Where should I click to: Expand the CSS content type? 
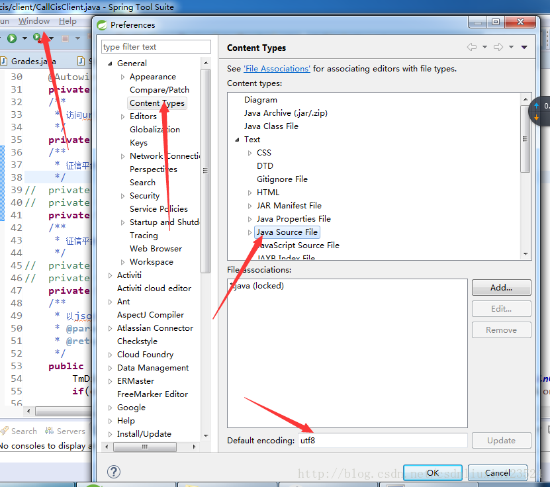point(250,153)
